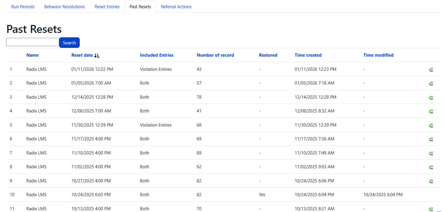Click the Past Resets page heading
The width and height of the screenshot is (444, 212).
[34, 29]
